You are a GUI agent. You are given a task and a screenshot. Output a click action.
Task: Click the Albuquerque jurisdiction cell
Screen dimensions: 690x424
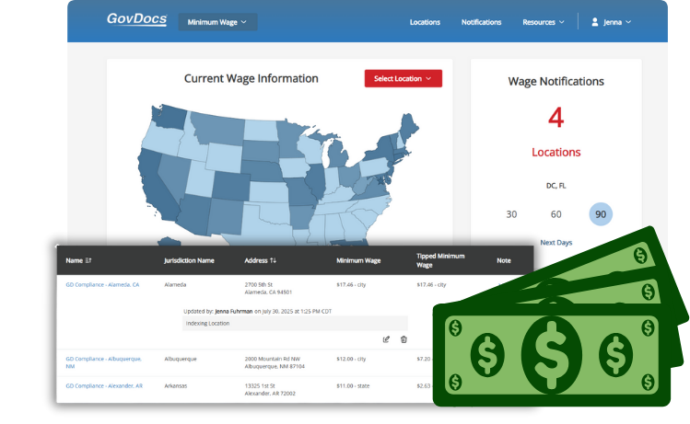[181, 359]
